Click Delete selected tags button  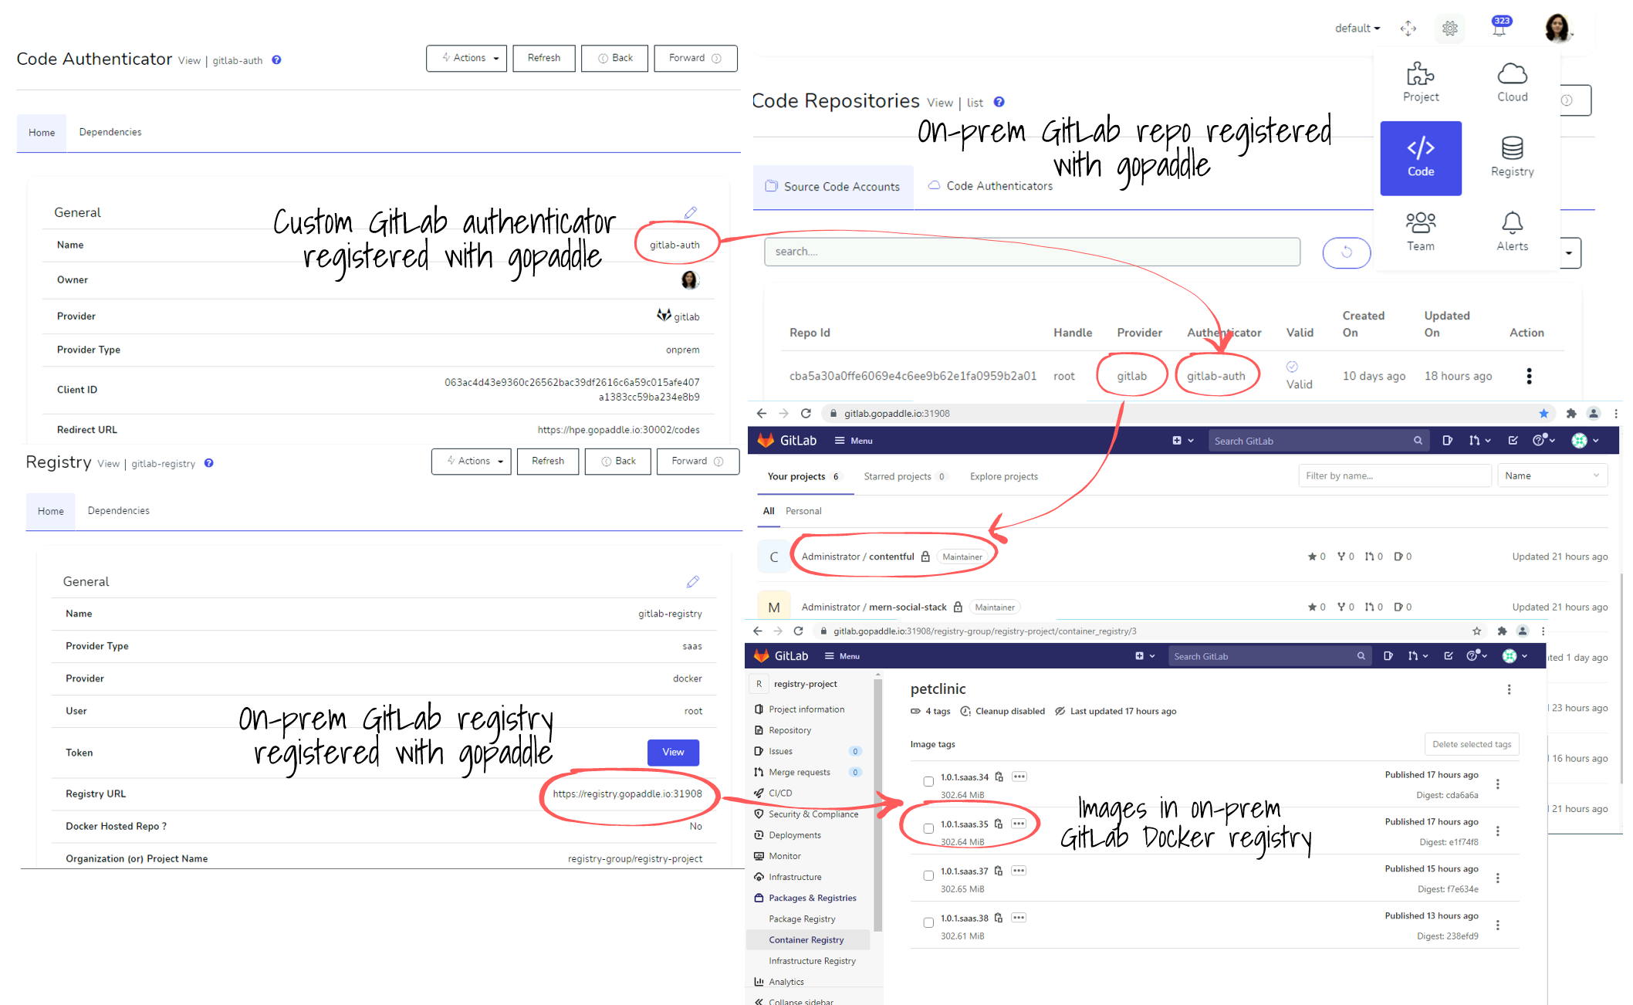click(x=1472, y=744)
